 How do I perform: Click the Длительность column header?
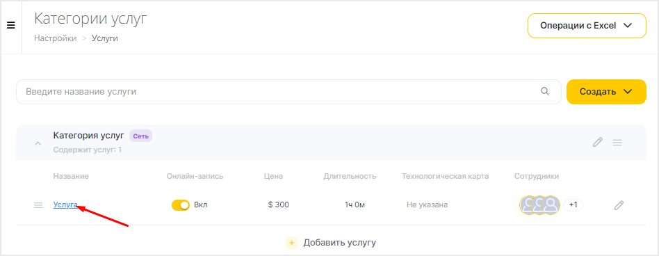[x=350, y=176]
